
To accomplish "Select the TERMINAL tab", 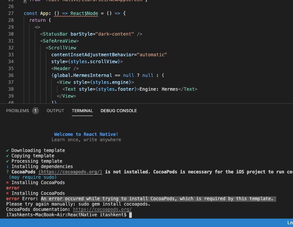I will 82,111.
